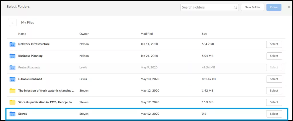This screenshot has height=121, width=293.
Task: Click Select button for ProjectRoadmap row
Action: [274, 68]
